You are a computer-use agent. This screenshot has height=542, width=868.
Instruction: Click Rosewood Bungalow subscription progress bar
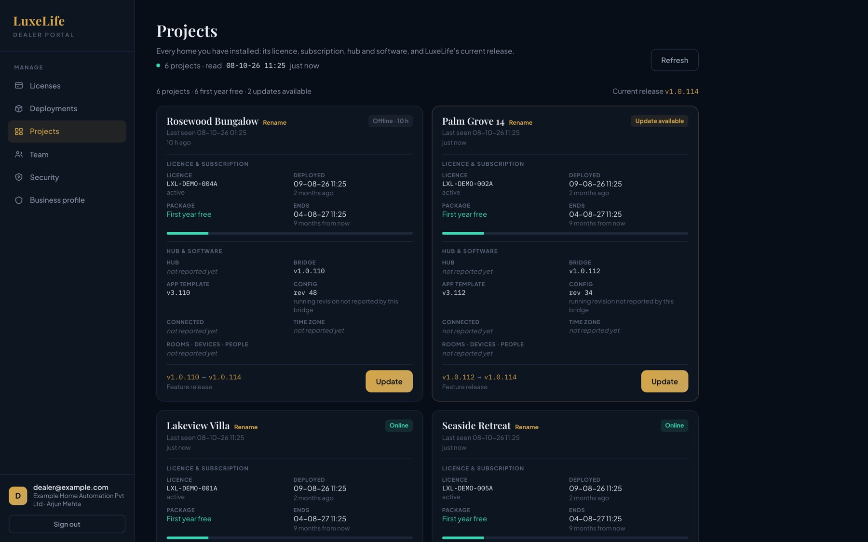290,233
